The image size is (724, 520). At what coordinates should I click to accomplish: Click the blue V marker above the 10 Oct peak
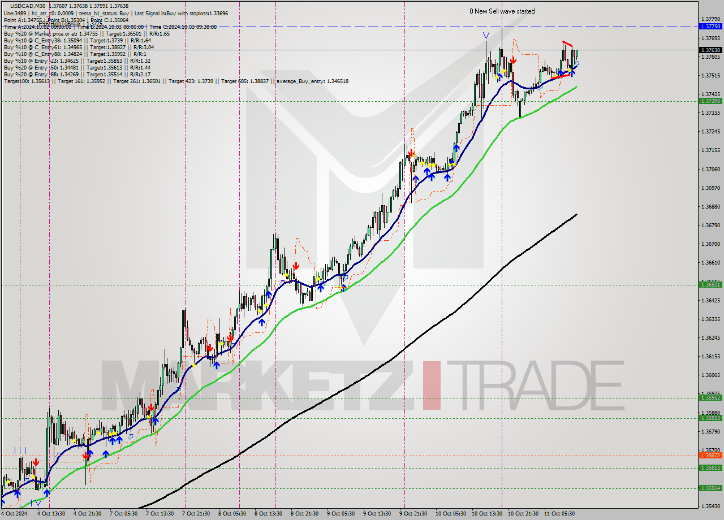pos(486,35)
